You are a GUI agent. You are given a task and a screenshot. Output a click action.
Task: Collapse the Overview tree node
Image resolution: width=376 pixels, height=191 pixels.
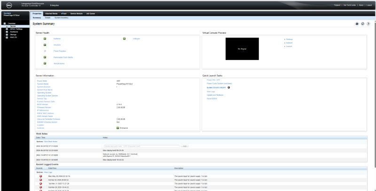tap(5, 23)
